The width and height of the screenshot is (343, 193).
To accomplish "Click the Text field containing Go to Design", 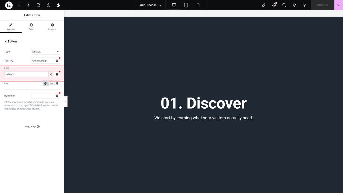I will click(x=43, y=61).
